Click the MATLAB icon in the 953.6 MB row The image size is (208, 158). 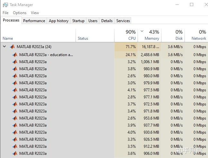click(15, 118)
